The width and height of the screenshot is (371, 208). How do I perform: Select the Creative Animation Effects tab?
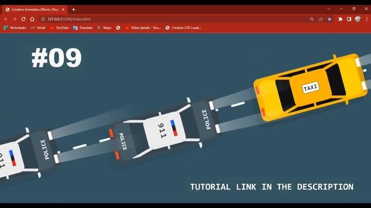click(35, 10)
